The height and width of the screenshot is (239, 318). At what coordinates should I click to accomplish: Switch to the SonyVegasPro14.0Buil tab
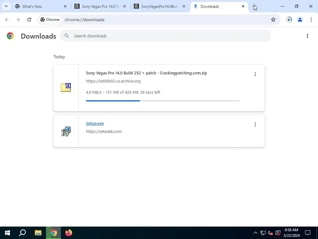point(159,6)
